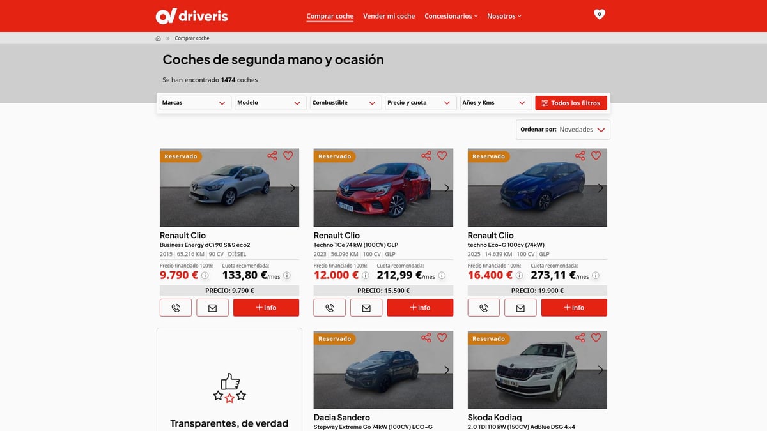Open the favorites heart counter in the header
Image resolution: width=767 pixels, height=431 pixels.
click(599, 14)
